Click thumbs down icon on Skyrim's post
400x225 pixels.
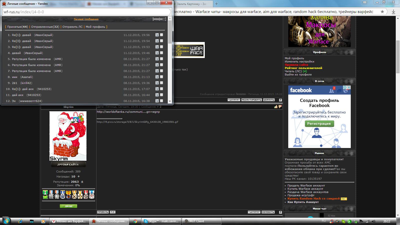[280, 107]
